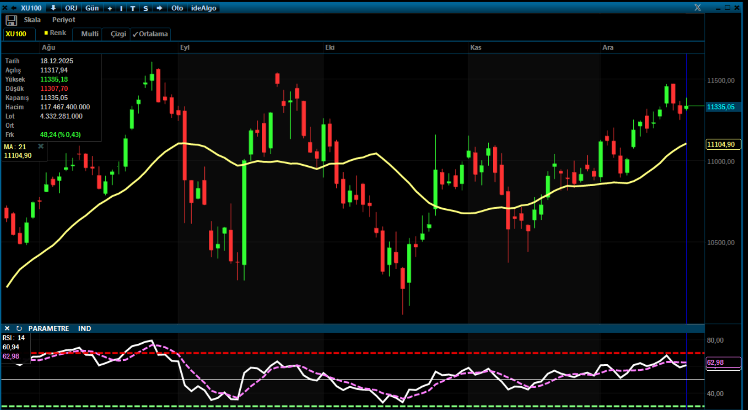Image resolution: width=748 pixels, height=410 pixels.
Task: Open PARAMETRE settings for the indicator
Action: [48, 329]
